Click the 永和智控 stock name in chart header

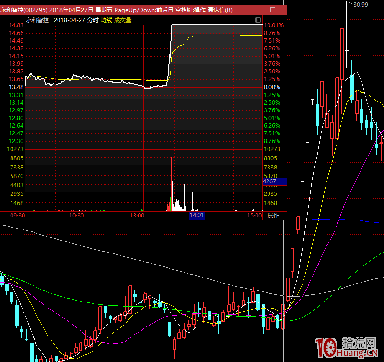37,20
